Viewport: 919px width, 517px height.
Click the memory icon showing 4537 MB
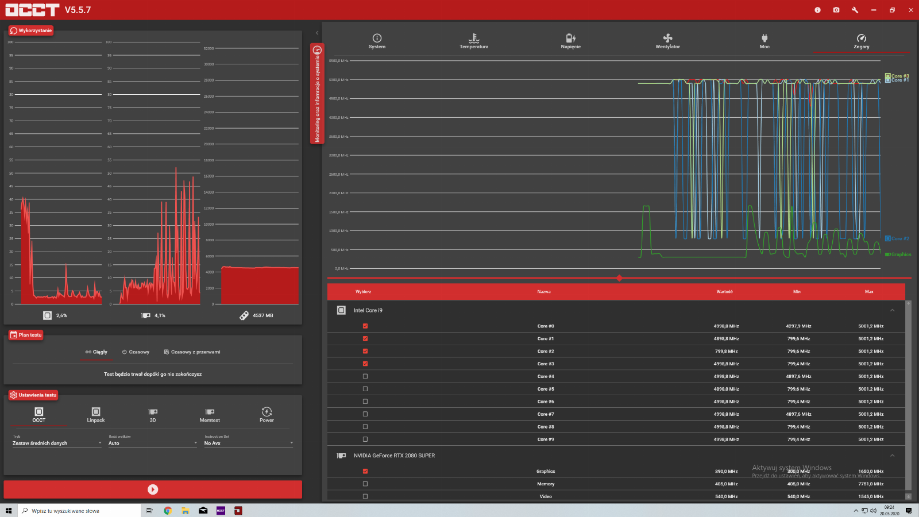point(244,315)
